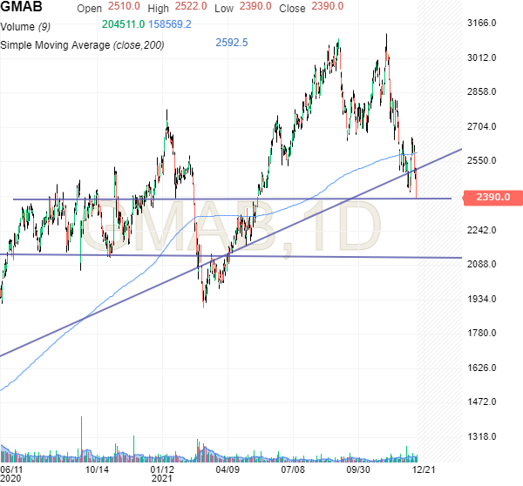
Task: Select the Volume (9) indicator legend
Action: 29,24
